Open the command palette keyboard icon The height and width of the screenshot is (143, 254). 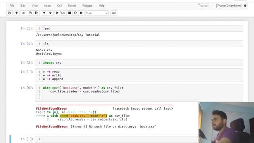click(x=114, y=13)
